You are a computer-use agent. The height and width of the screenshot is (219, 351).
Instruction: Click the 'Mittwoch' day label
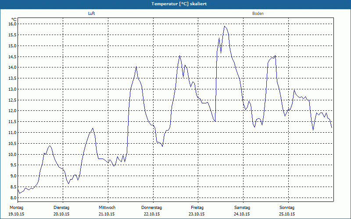point(107,208)
